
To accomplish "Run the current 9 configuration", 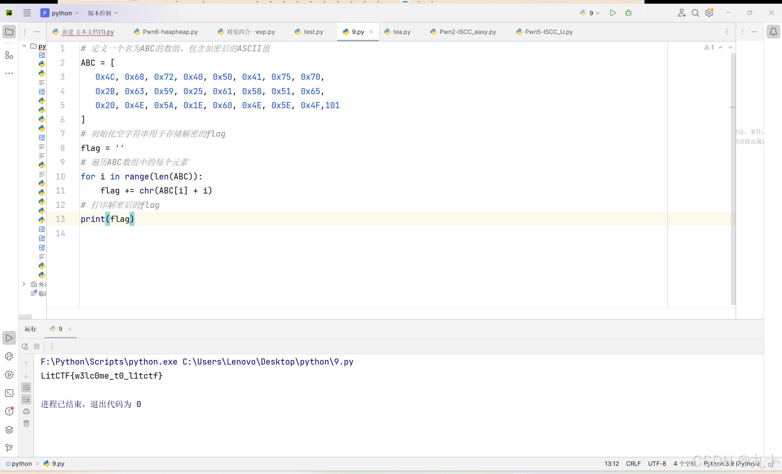I will click(612, 13).
